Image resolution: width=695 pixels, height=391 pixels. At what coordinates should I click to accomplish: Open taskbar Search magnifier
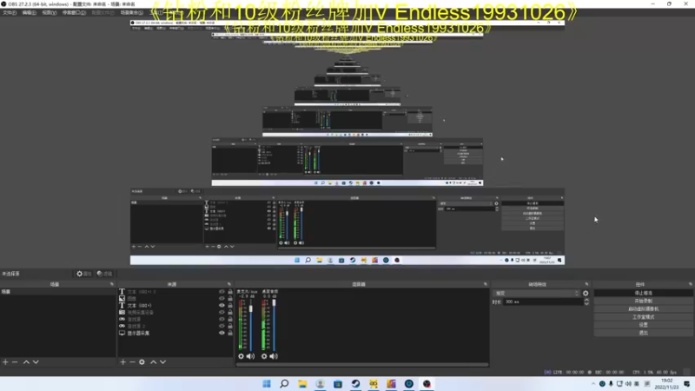pos(284,384)
